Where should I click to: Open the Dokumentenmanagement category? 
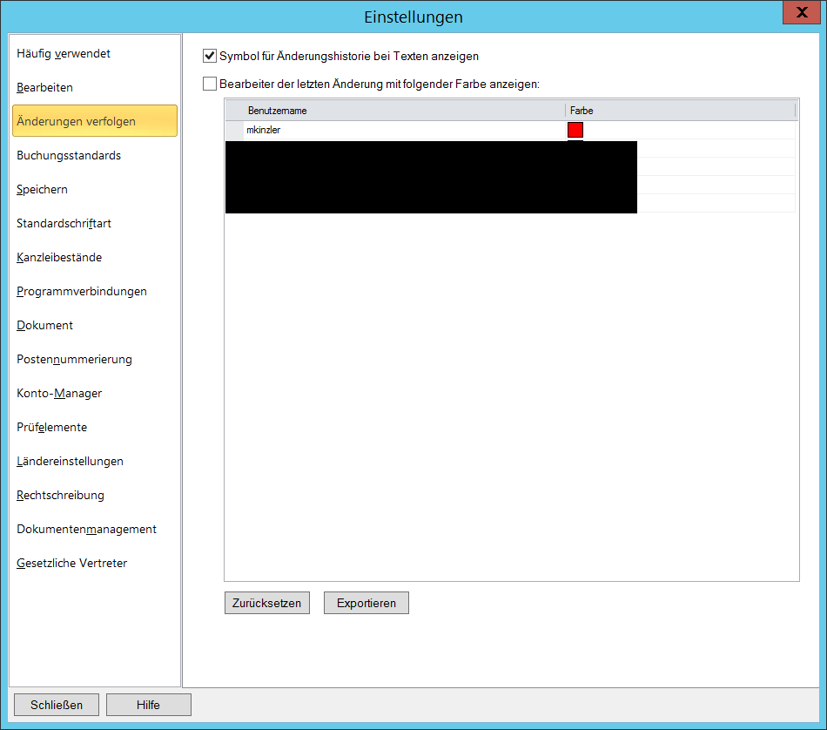pos(85,529)
